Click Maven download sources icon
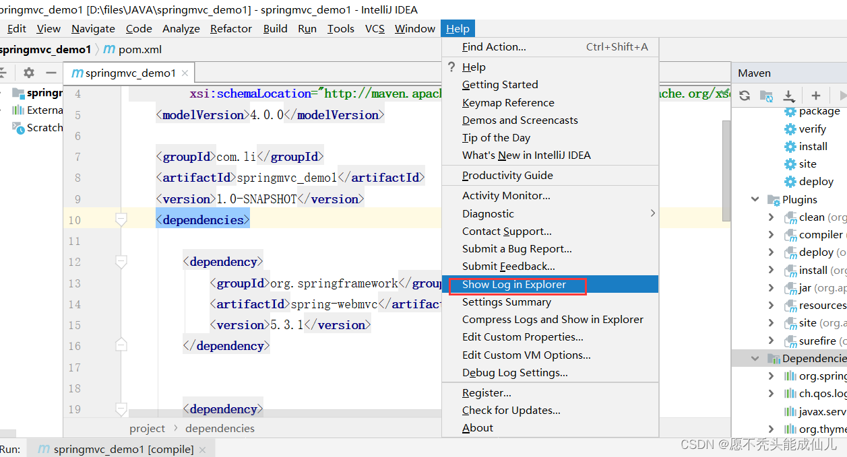Viewport: 847px width, 457px height. point(789,96)
